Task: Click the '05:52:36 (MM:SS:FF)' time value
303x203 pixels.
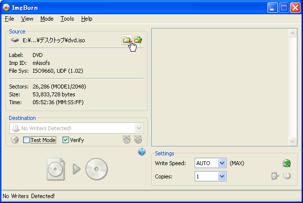Action: coord(58,102)
